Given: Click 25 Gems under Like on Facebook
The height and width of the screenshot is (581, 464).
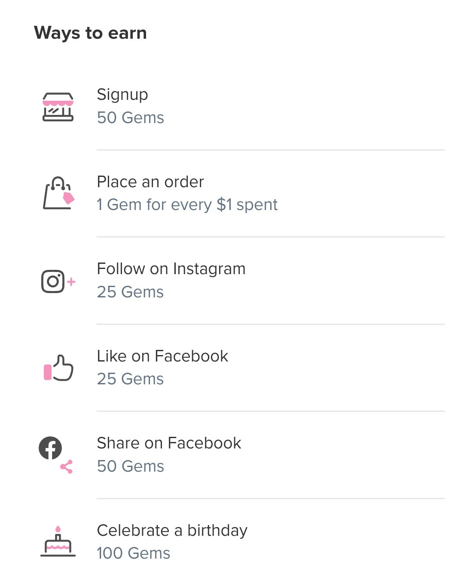Looking at the screenshot, I should click(x=130, y=379).
